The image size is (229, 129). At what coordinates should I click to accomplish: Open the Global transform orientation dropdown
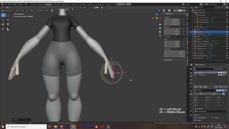click(x=84, y=8)
